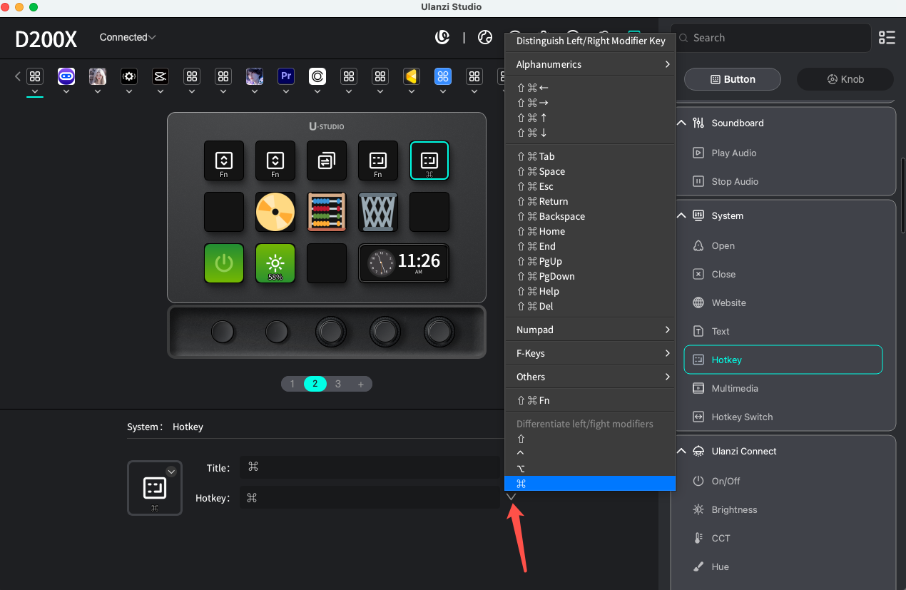The image size is (906, 590).
Task: Click the green power key
Action: point(224,263)
